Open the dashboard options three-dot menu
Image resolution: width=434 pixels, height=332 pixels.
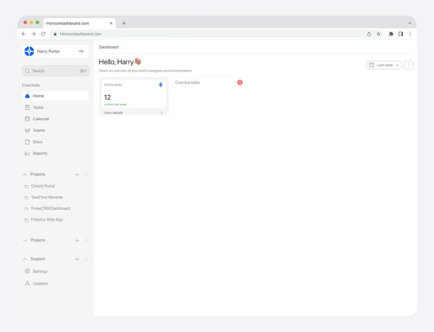click(409, 64)
